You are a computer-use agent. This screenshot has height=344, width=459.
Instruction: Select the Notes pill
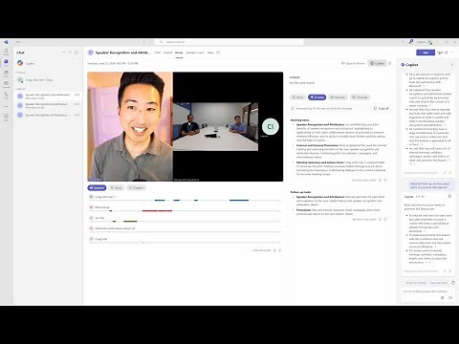pos(297,97)
